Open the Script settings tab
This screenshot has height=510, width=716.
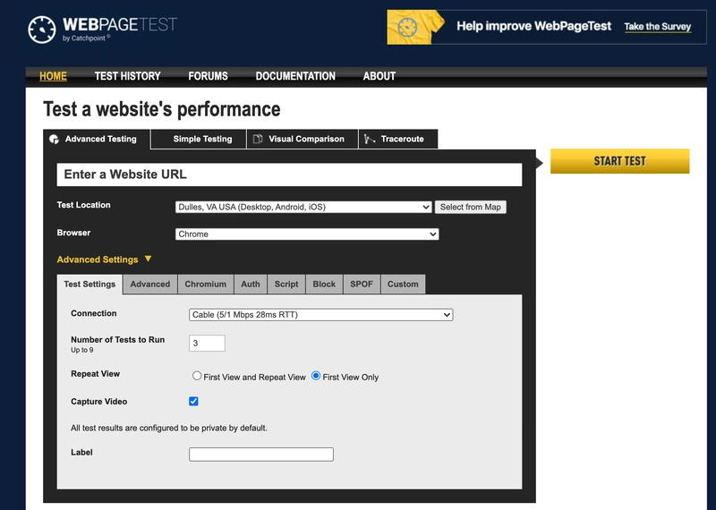tap(286, 285)
